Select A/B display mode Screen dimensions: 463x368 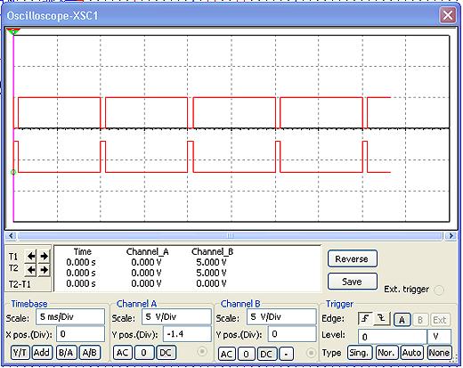pyautogui.click(x=90, y=353)
